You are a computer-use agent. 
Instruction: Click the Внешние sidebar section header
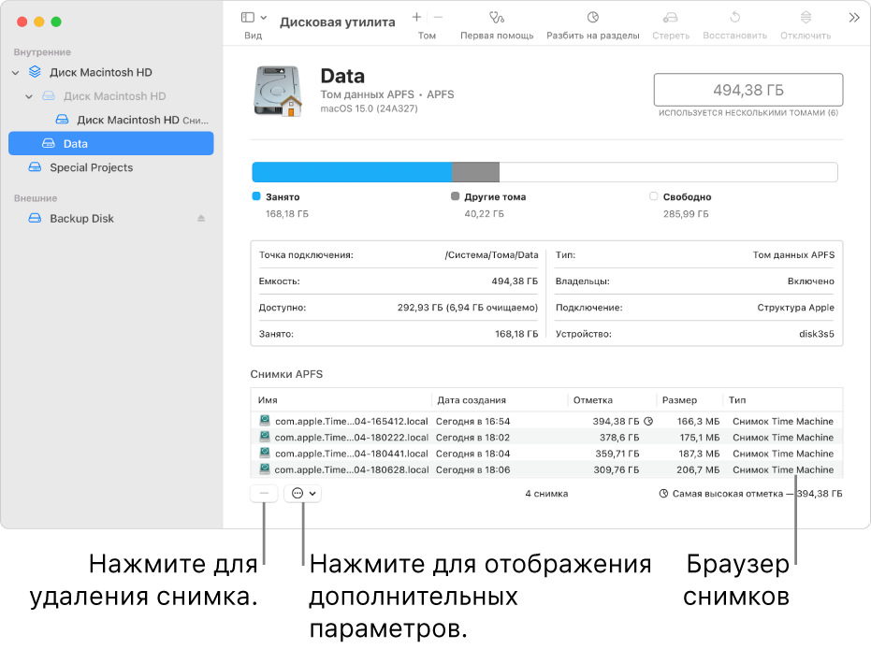[36, 198]
